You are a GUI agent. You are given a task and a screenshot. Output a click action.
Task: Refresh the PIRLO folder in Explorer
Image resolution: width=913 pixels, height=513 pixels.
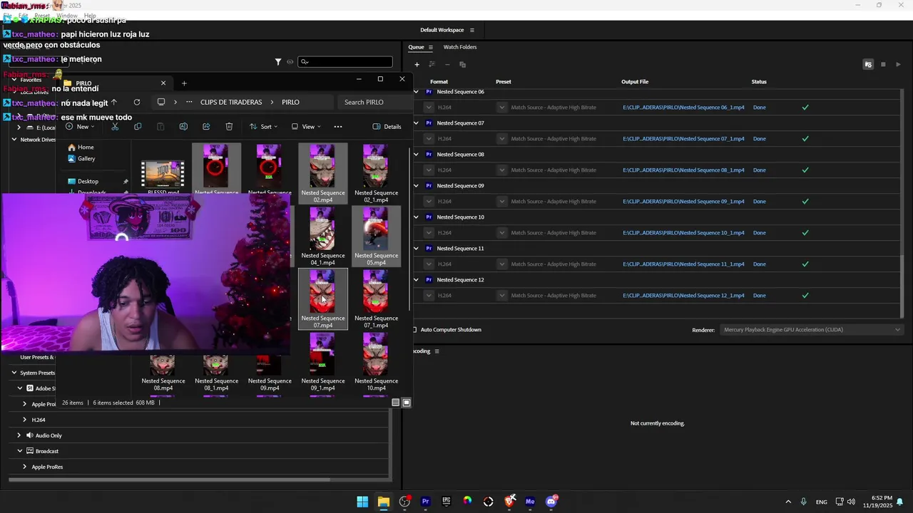137,102
